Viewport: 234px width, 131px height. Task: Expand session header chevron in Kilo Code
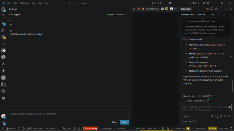(231, 14)
